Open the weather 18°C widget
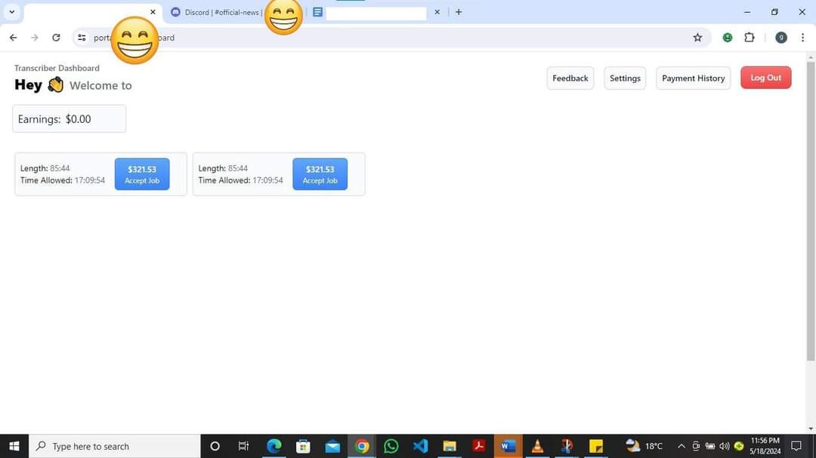Screen dimensions: 816x458 pyautogui.click(x=644, y=445)
